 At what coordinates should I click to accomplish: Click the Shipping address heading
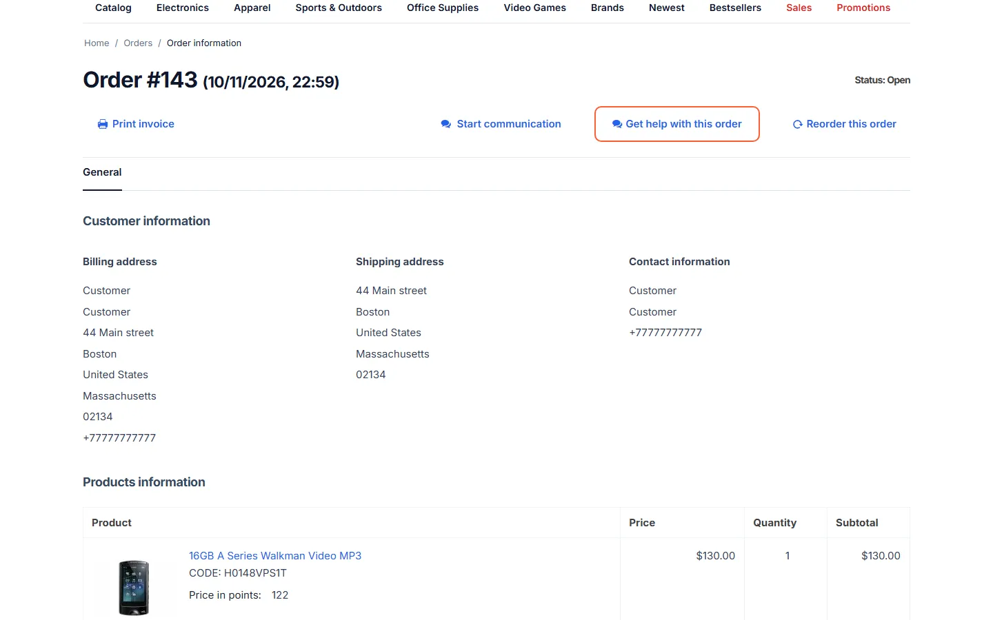pos(400,262)
